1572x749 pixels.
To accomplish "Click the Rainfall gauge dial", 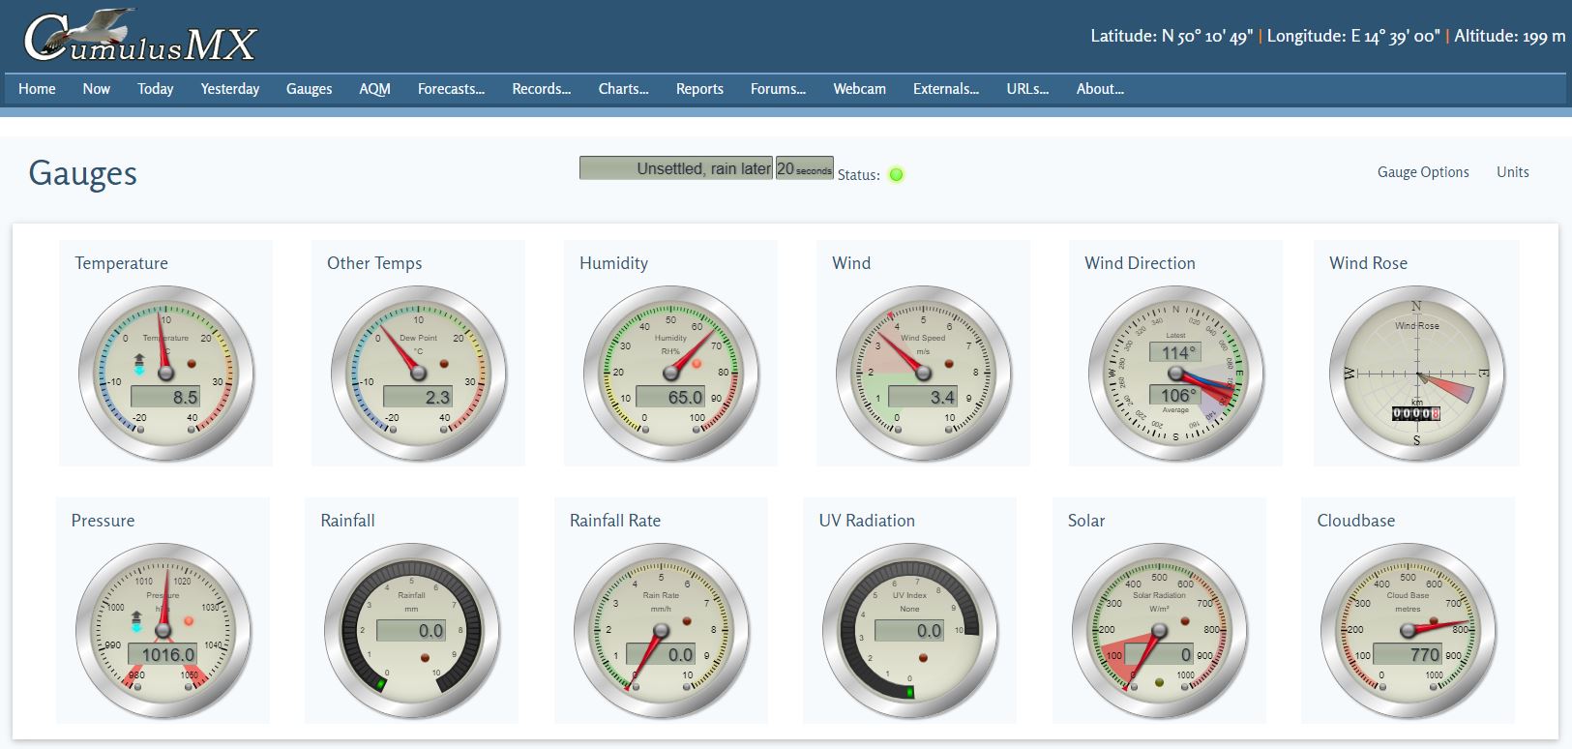I will point(412,630).
